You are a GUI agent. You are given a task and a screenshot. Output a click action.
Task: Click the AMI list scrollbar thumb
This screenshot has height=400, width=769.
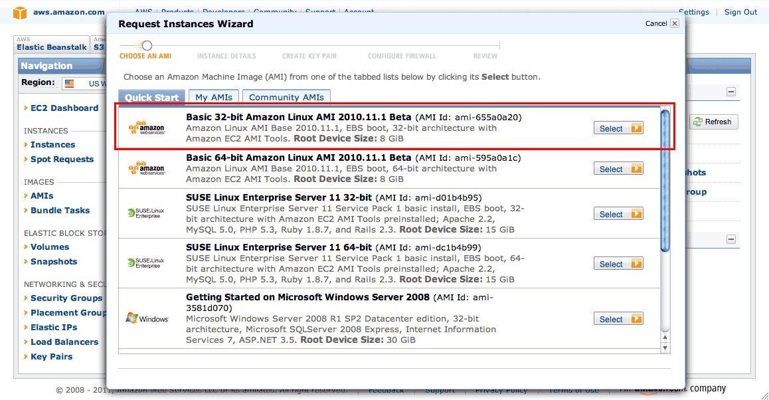[665, 181]
